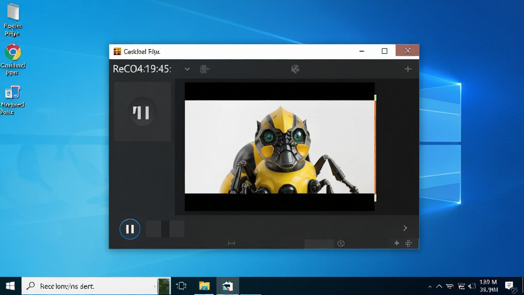Click the sparkle icon in bottom right corner
This screenshot has width=524, height=295.
click(x=397, y=243)
